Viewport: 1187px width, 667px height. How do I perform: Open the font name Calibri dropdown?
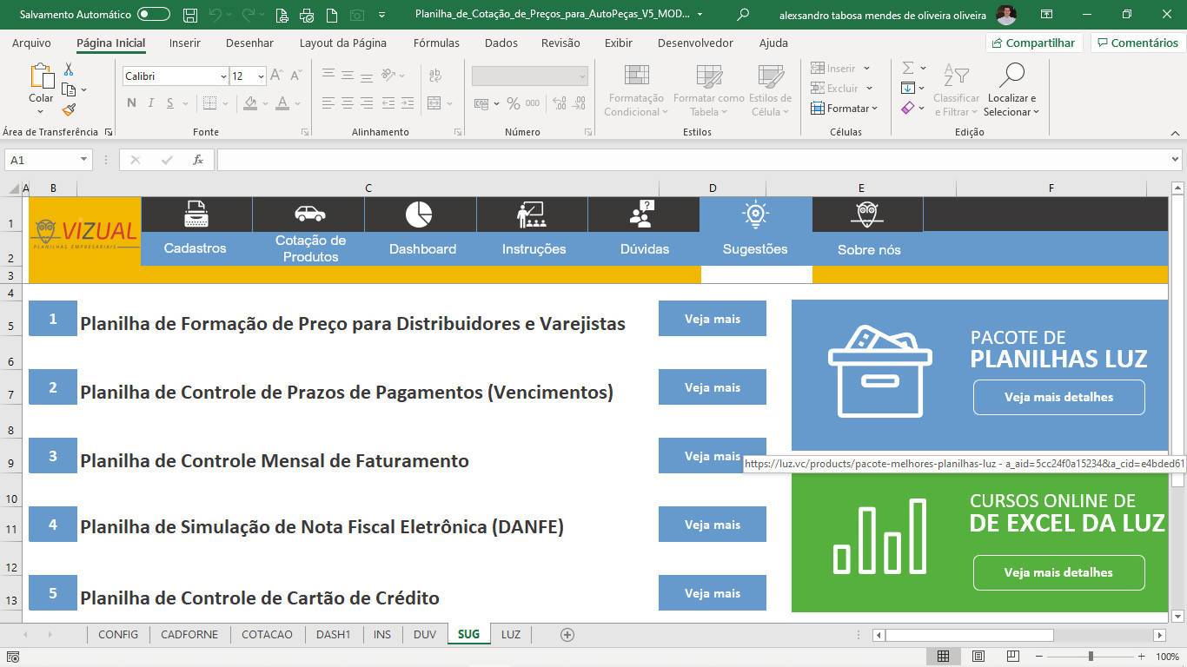click(x=222, y=76)
